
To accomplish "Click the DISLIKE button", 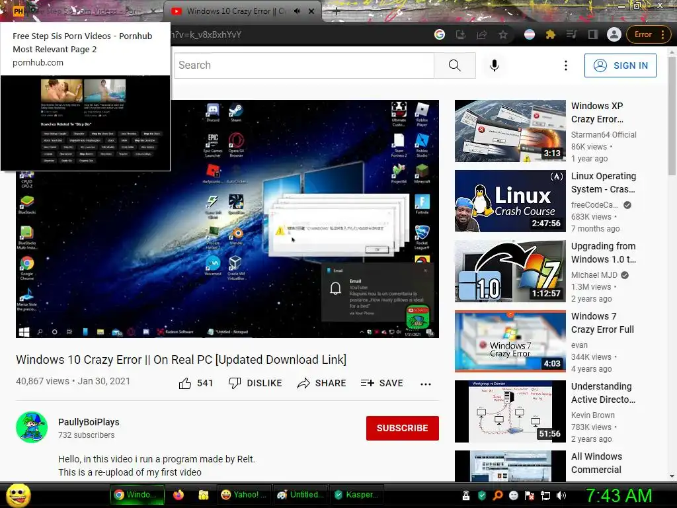I will click(255, 383).
